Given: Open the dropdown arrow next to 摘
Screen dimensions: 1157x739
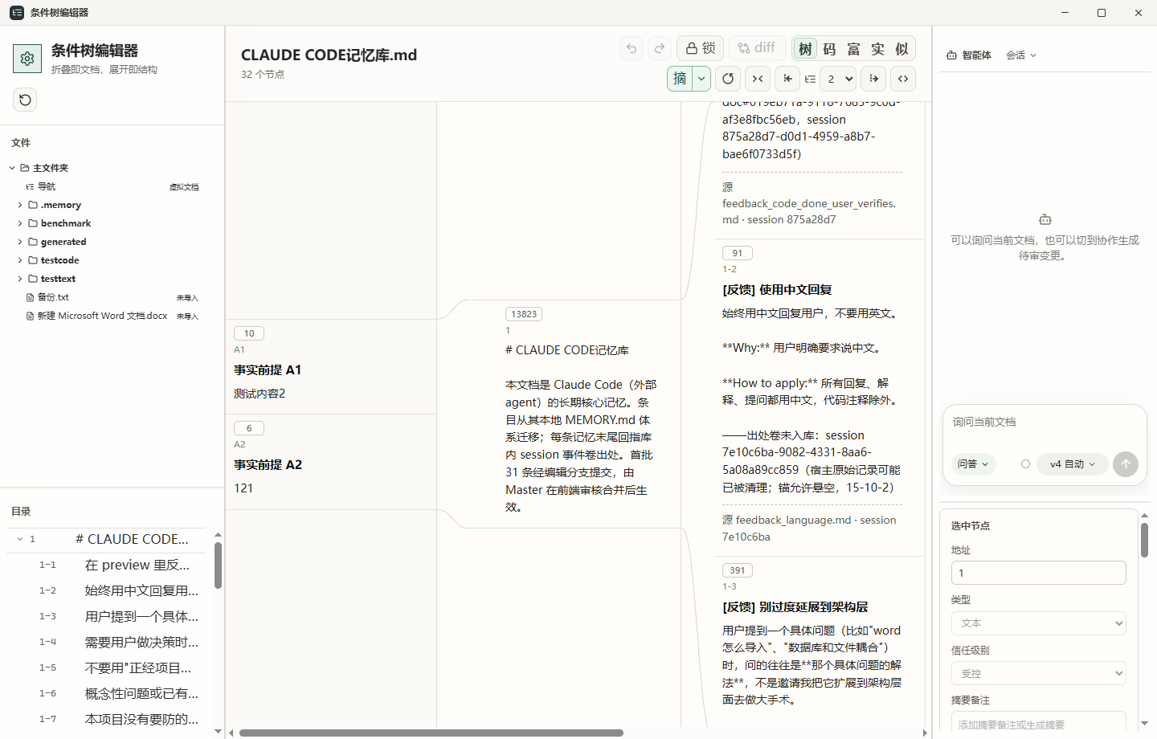Looking at the screenshot, I should click(x=701, y=79).
